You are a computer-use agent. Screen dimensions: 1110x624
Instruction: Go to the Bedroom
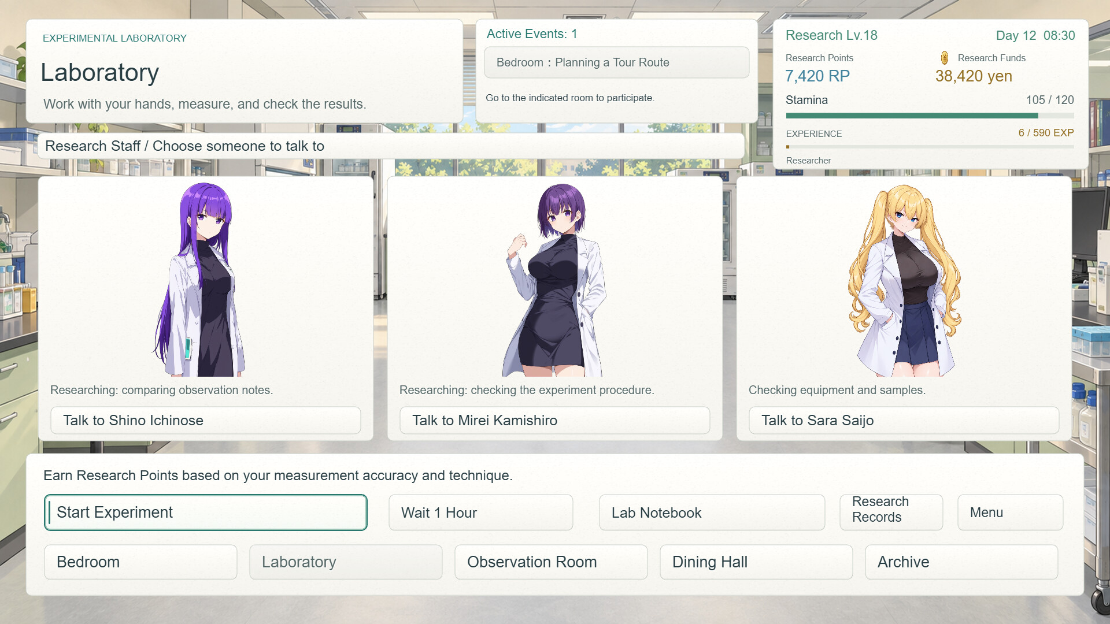pos(141,562)
